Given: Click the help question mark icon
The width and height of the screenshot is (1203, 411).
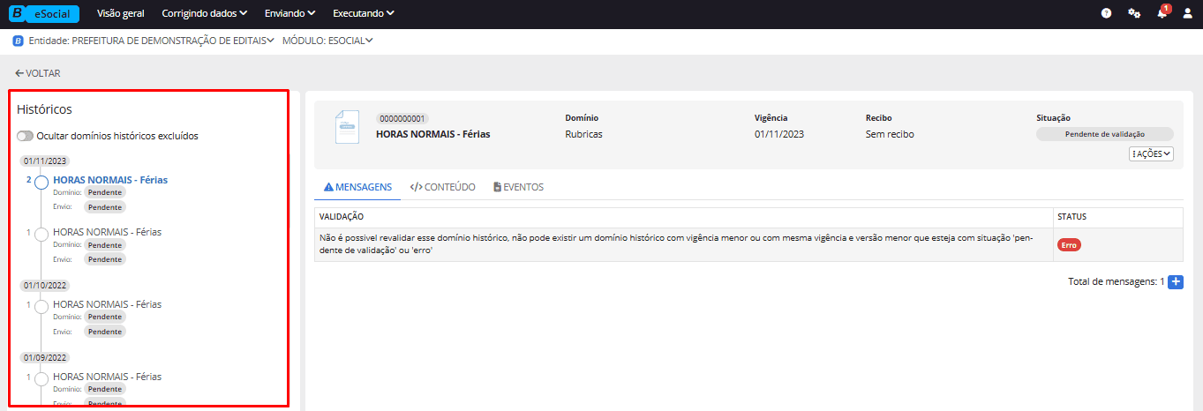Looking at the screenshot, I should coord(1106,14).
